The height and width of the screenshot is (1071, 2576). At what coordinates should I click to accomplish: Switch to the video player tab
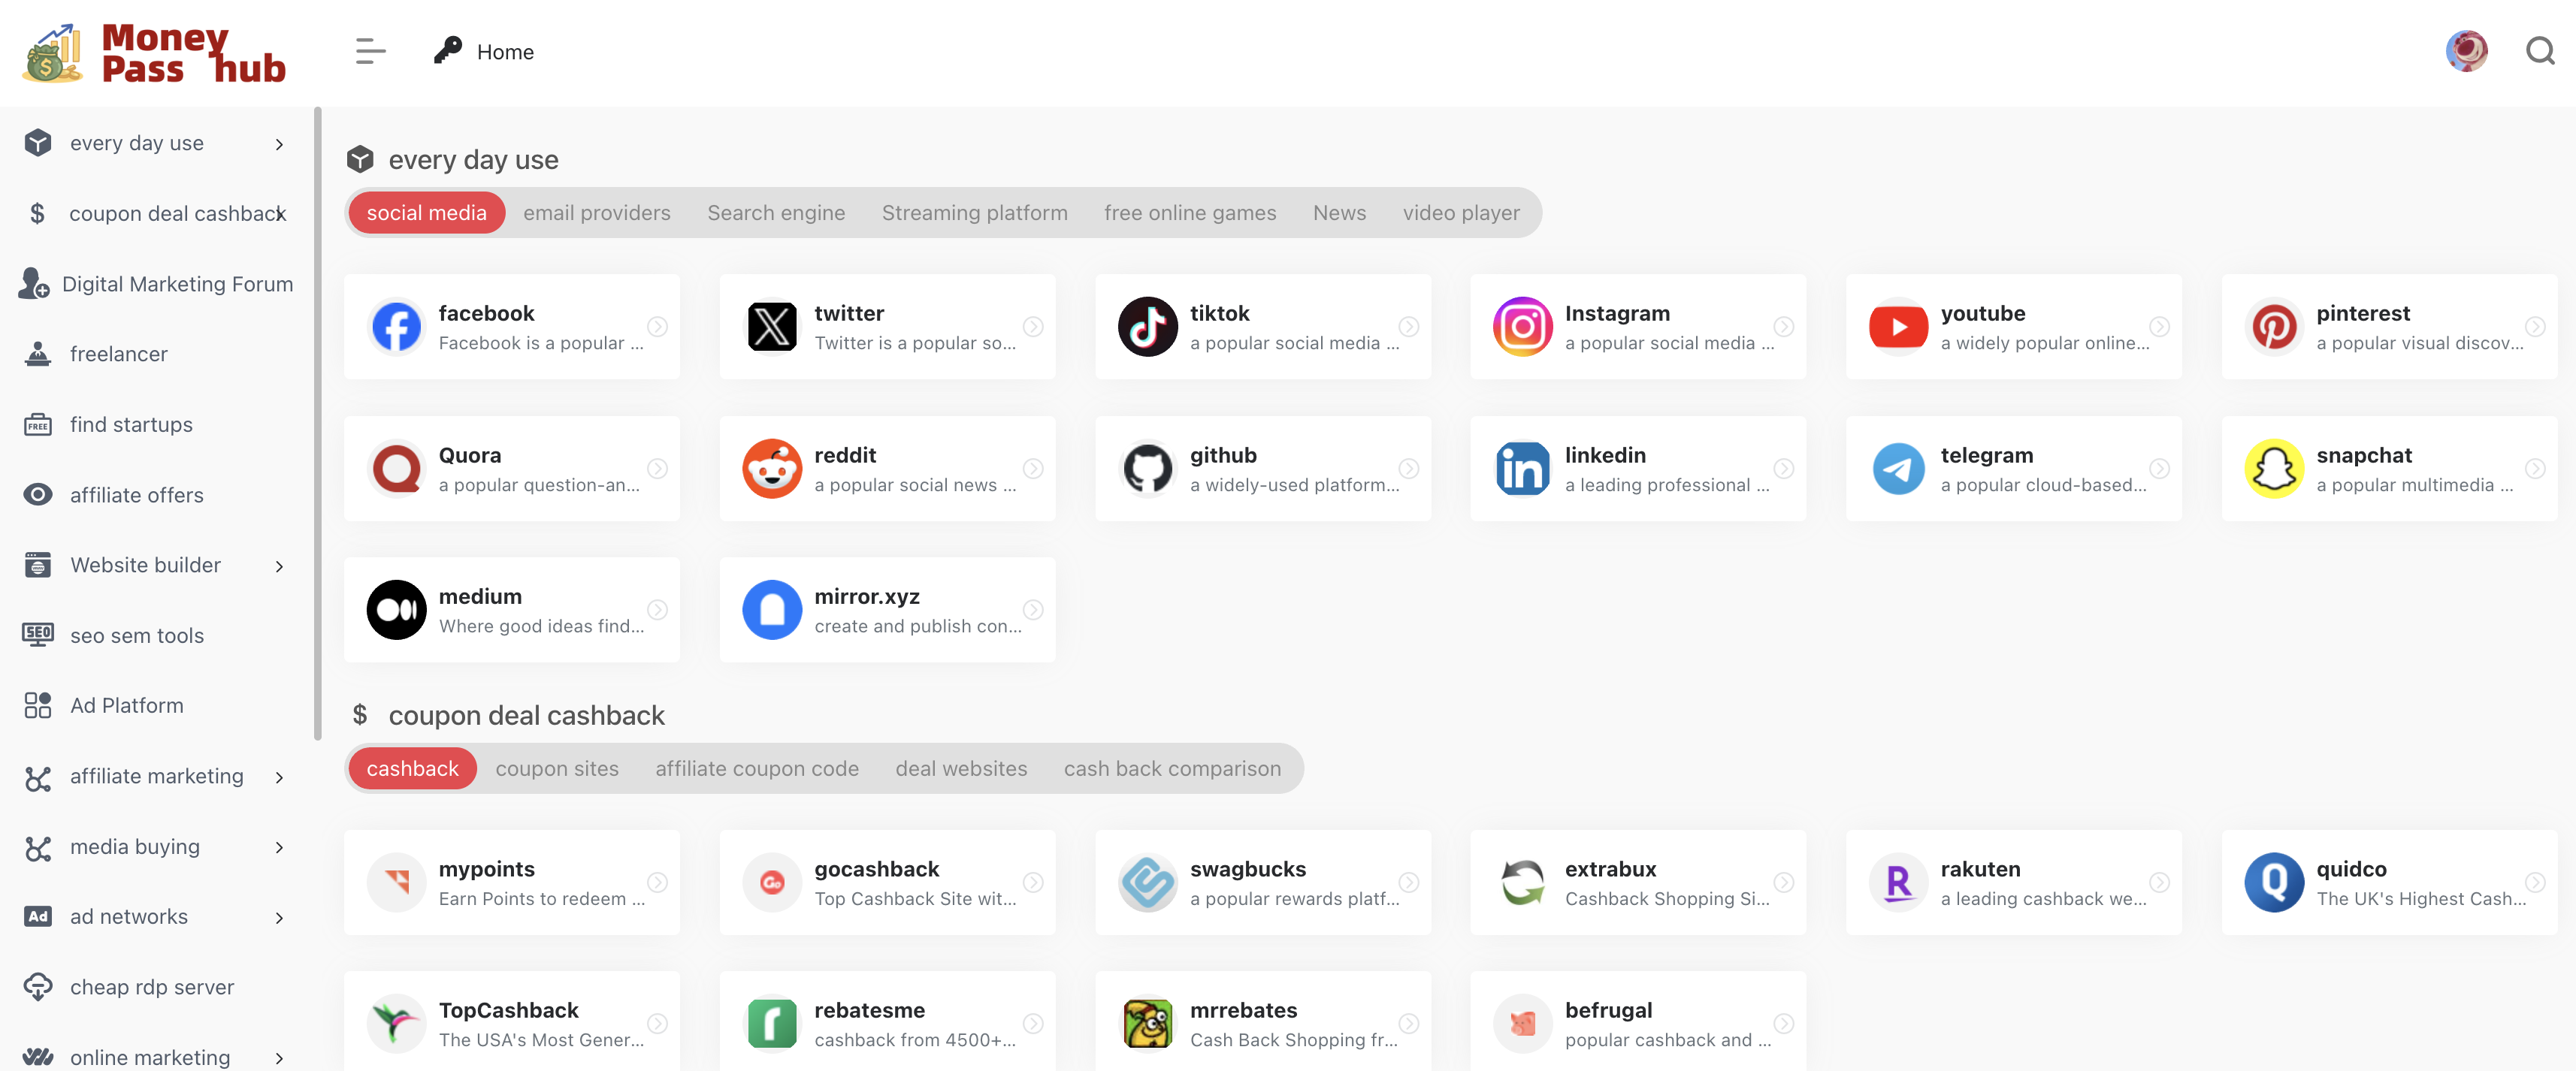[x=1461, y=213]
